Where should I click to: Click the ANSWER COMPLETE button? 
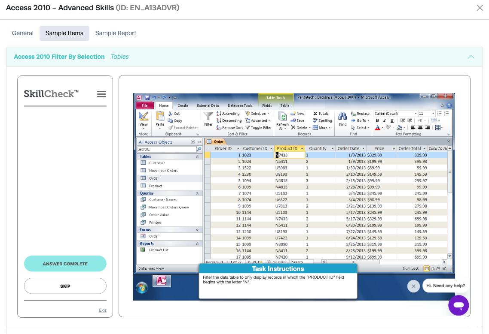click(x=65, y=264)
